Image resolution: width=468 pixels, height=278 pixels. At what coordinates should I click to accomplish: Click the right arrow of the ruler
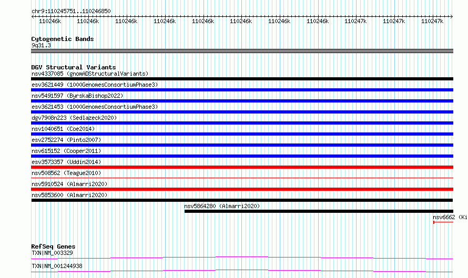[x=451, y=17]
